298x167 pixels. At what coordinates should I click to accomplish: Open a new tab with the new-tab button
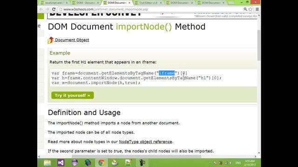tap(231, 3)
